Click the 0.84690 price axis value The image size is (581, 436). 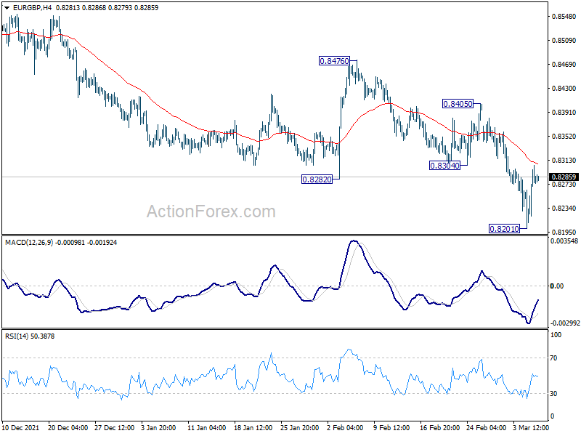[564, 65]
